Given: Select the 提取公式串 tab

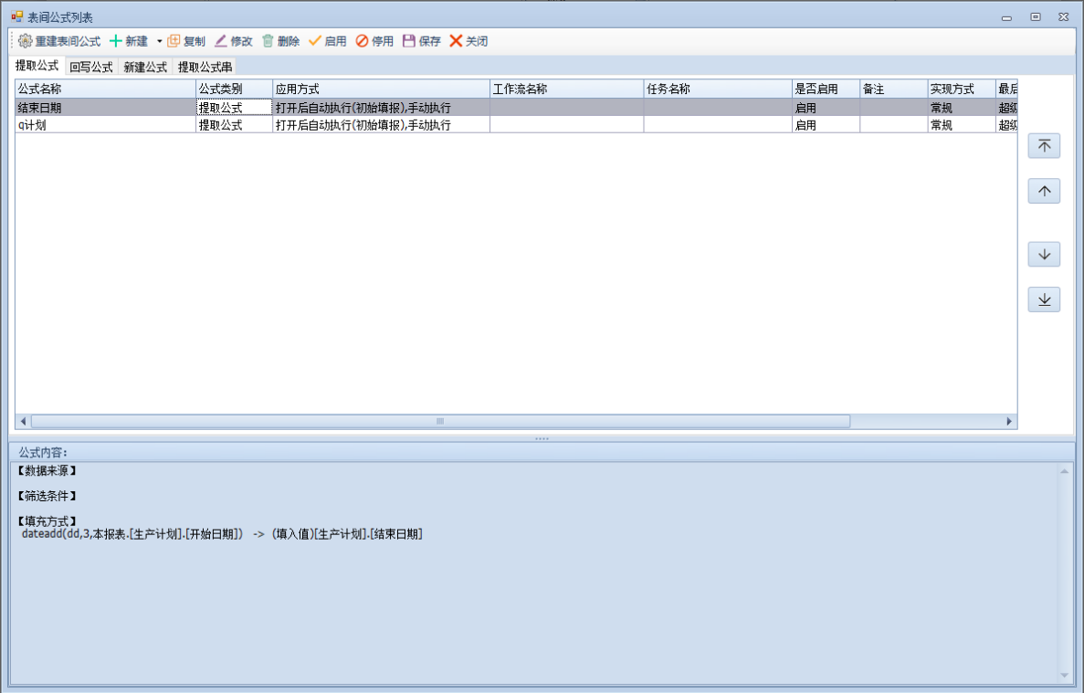Looking at the screenshot, I should 205,67.
